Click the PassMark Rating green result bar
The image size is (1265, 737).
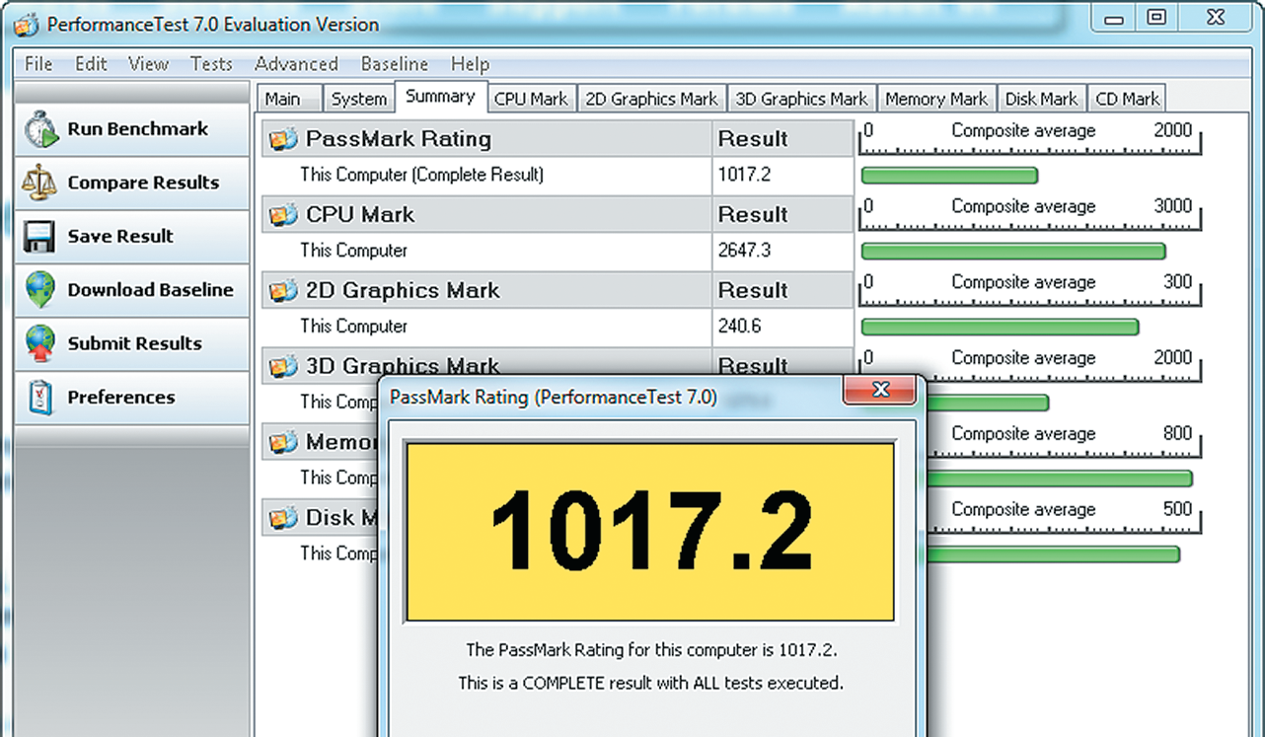pyautogui.click(x=949, y=176)
